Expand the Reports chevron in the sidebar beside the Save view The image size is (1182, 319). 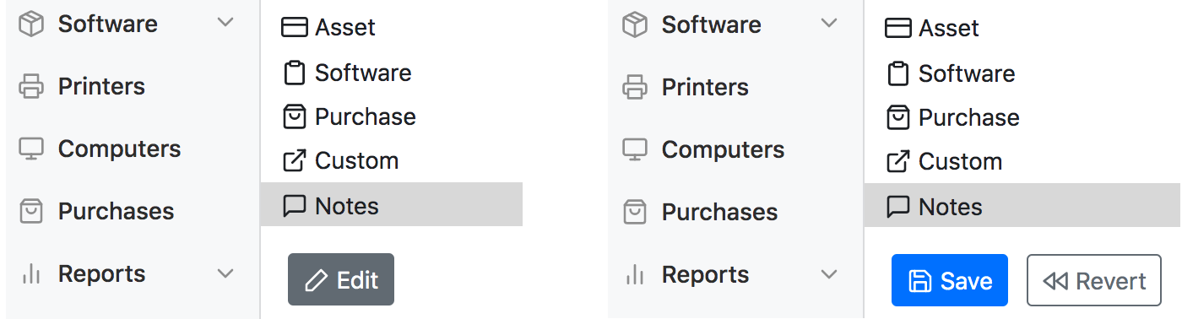point(829,274)
